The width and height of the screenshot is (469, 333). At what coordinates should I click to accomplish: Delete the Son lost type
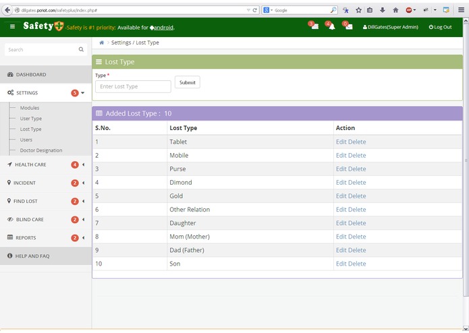click(x=357, y=264)
